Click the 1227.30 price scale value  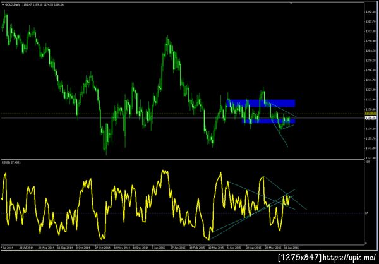coord(371,90)
